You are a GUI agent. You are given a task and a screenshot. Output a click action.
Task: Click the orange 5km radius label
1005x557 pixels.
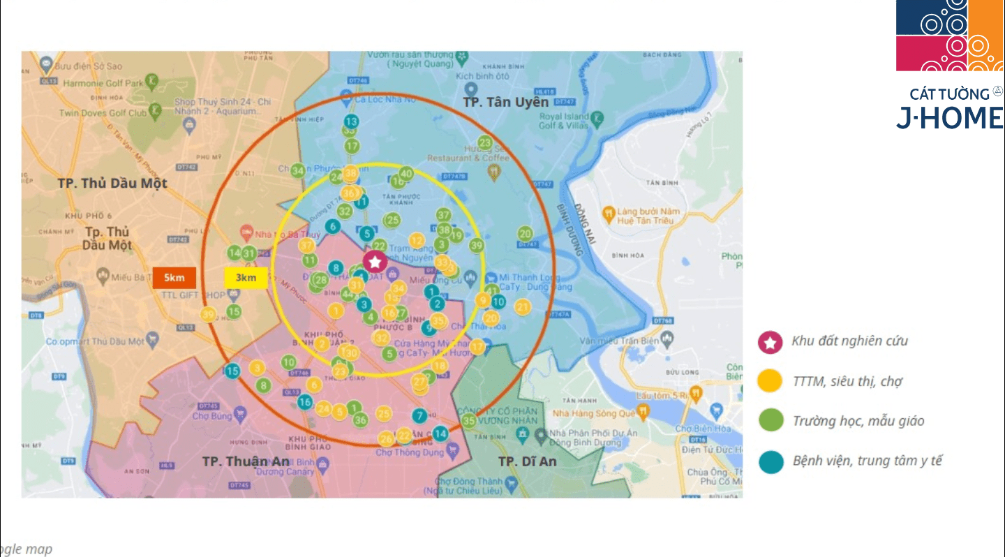(174, 278)
